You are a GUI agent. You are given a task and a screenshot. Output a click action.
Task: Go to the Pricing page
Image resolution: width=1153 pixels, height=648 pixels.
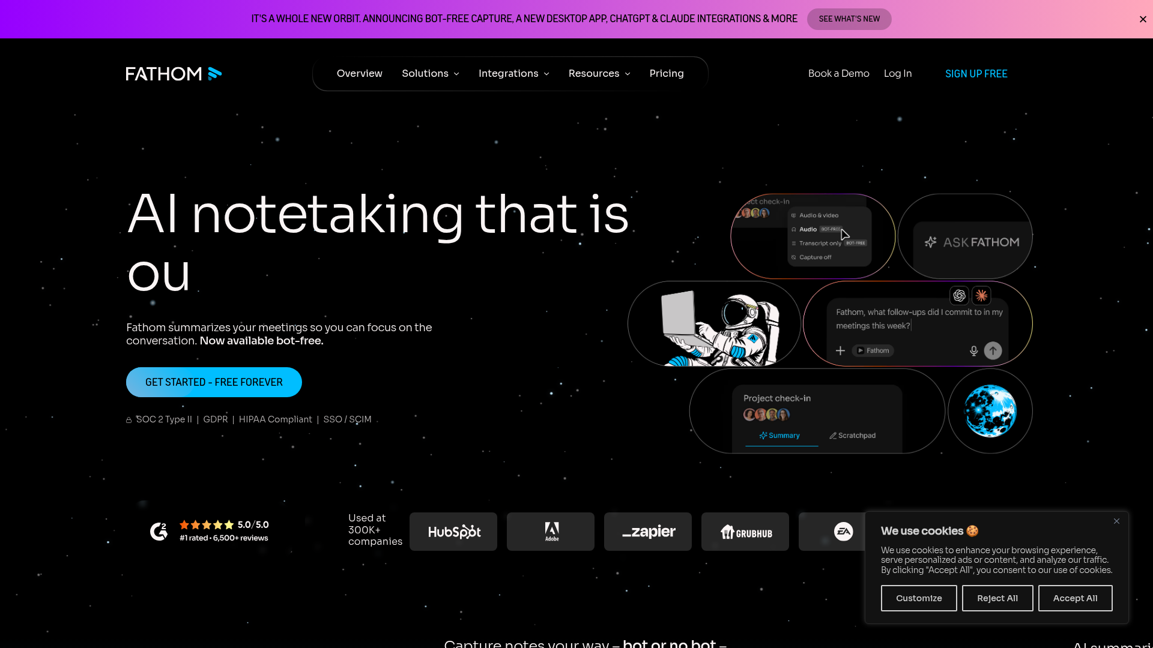pos(667,73)
